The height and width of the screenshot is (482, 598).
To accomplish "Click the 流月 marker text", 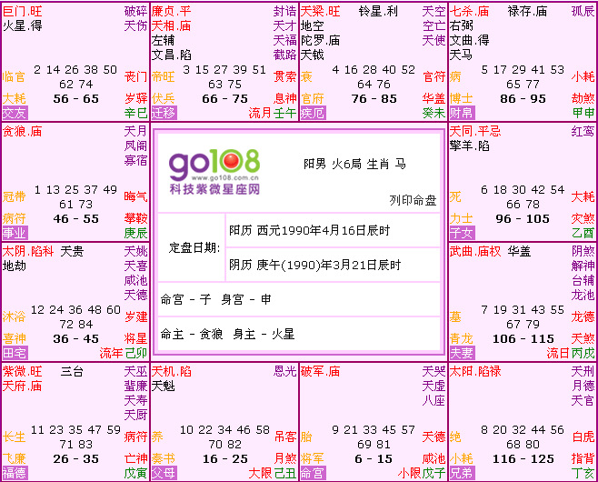I will point(260,113).
